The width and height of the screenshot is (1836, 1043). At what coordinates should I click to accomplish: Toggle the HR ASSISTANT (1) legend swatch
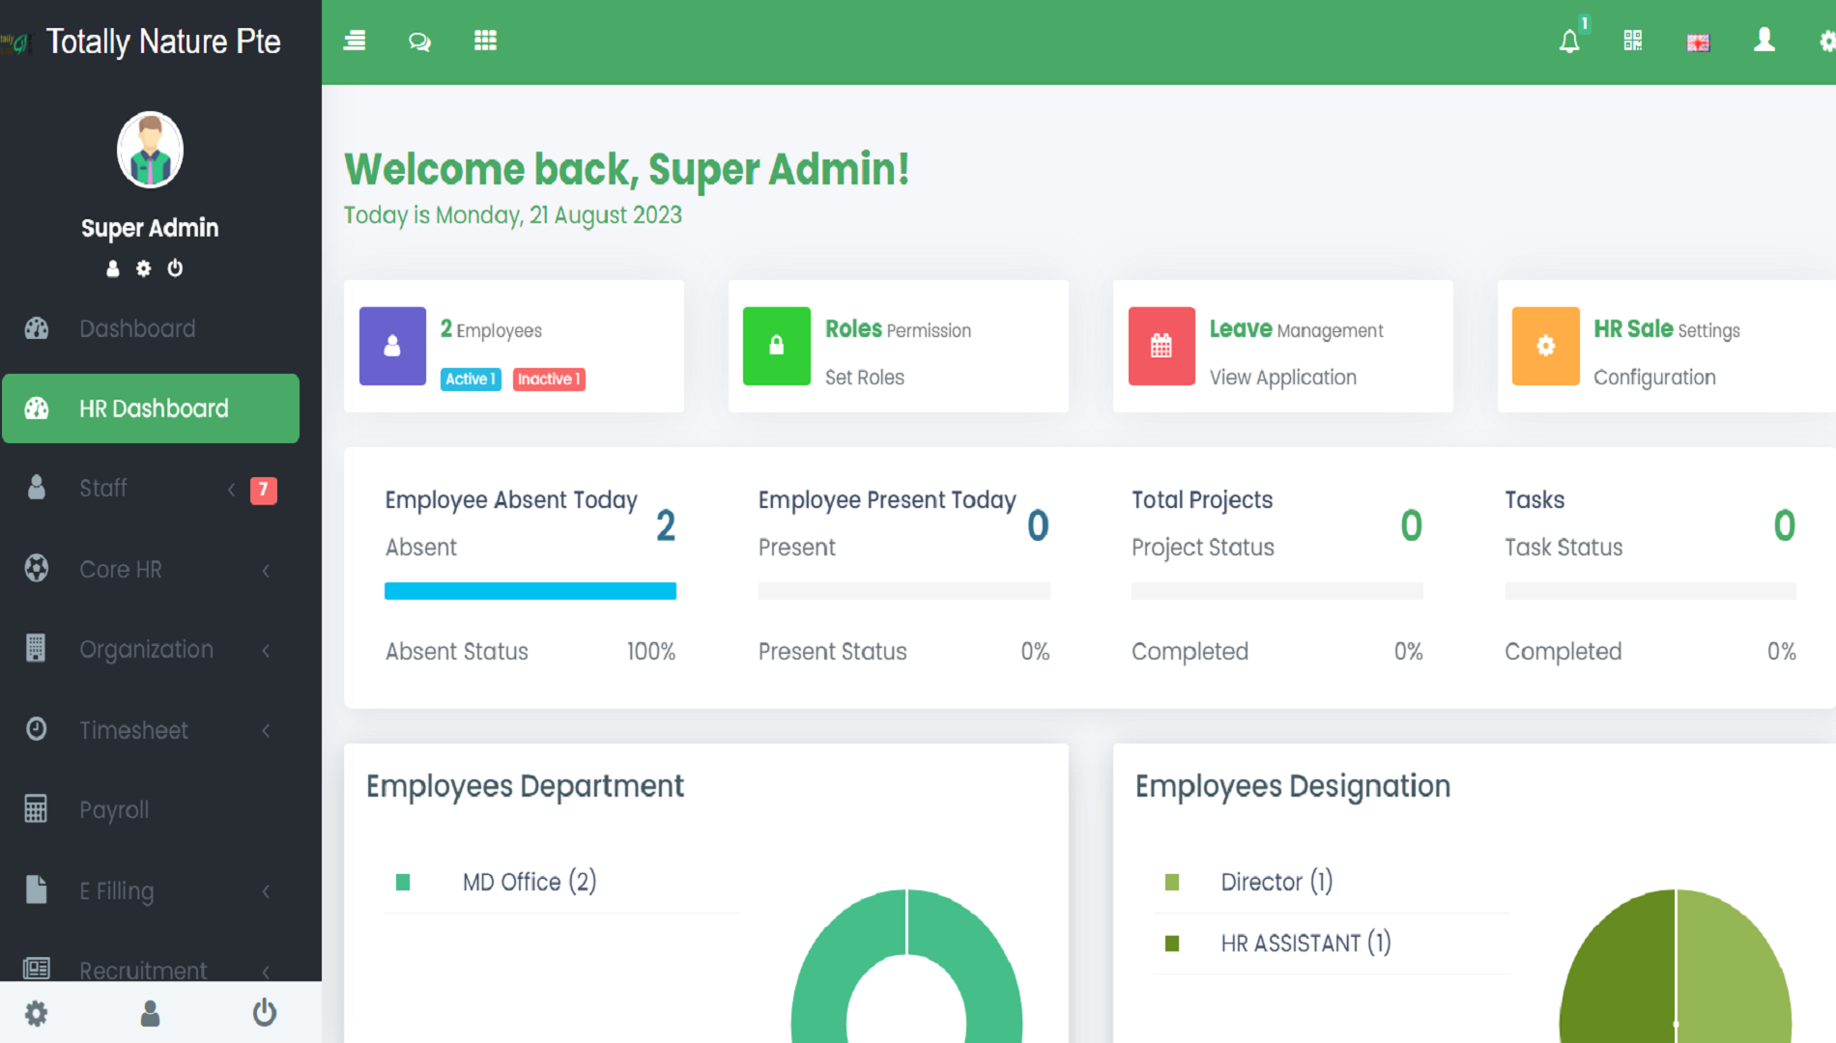1172,944
